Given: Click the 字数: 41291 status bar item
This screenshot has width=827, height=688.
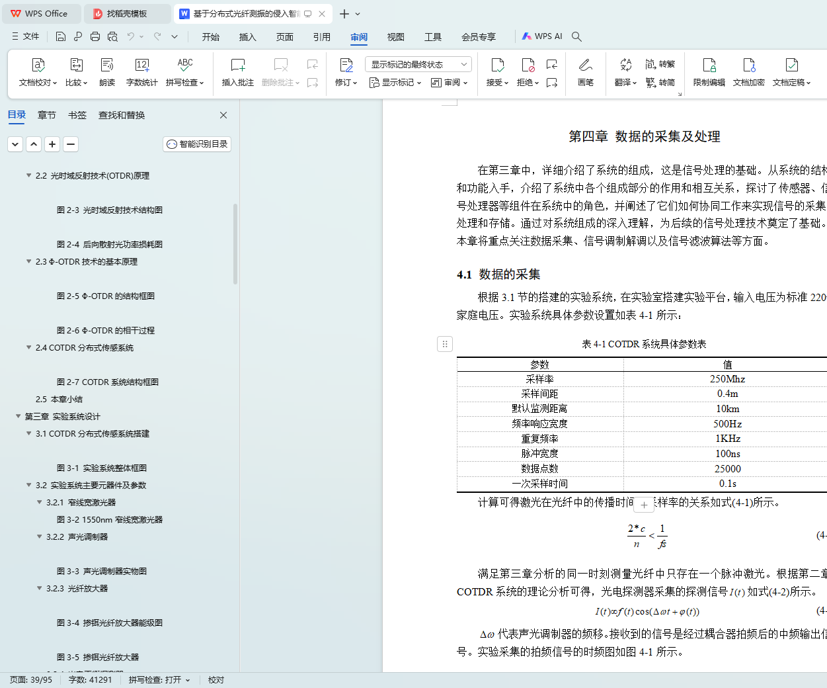Looking at the screenshot, I should [x=91, y=680].
